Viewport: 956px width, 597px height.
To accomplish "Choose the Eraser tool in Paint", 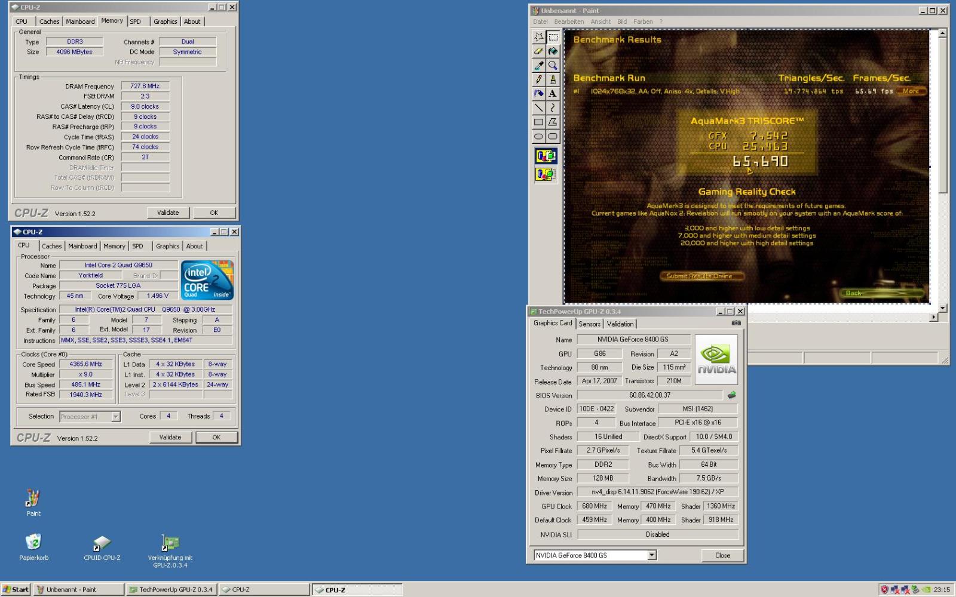I will [x=539, y=51].
